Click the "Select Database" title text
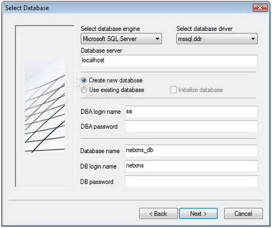The height and width of the screenshot is (228, 272). coord(27,8)
